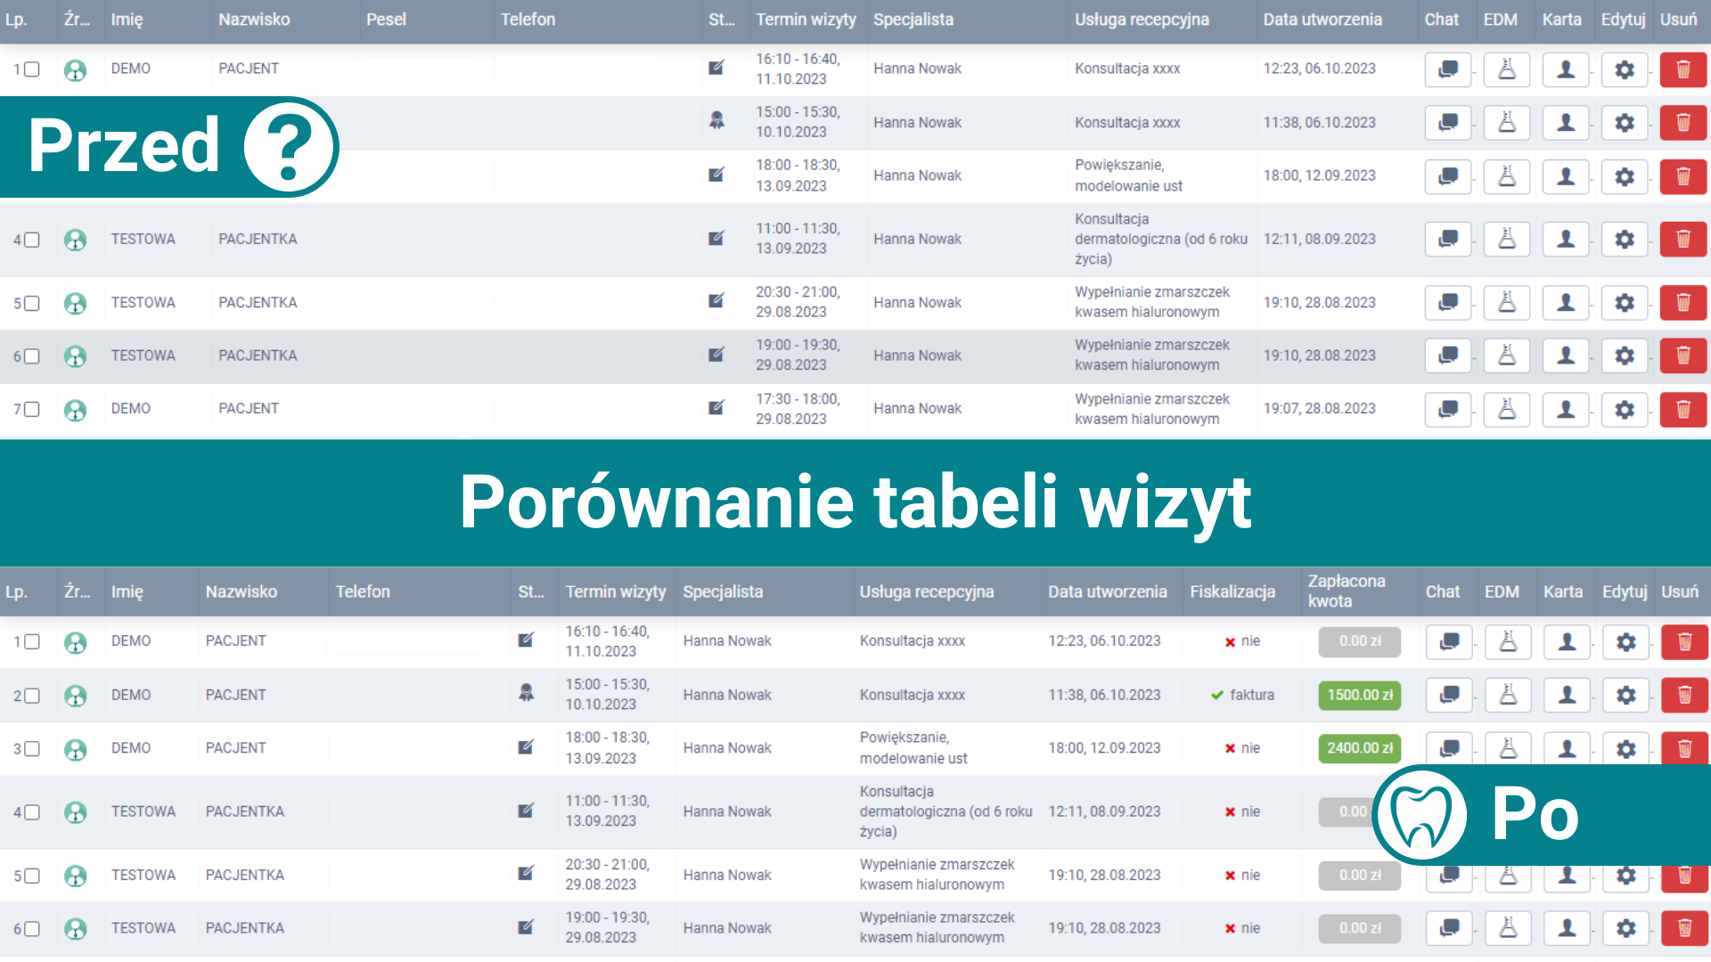Open patient card for 15:00 visit in Po table
This screenshot has width=1711, height=962.
pyautogui.click(x=1568, y=695)
